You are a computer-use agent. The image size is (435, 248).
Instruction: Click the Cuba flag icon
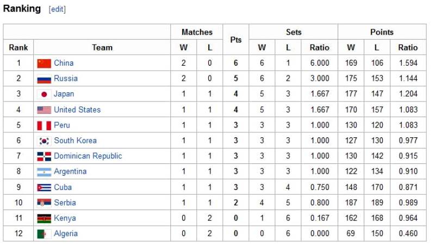[x=44, y=187]
